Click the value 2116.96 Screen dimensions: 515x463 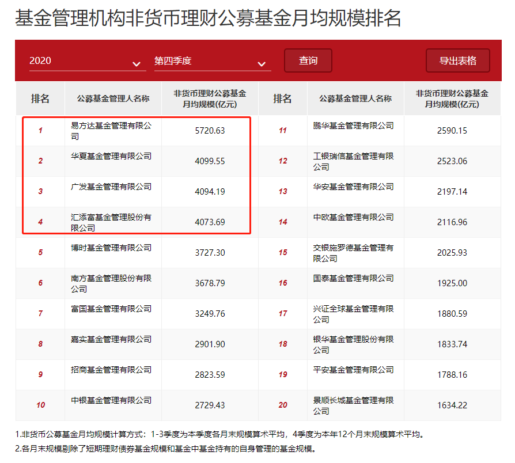(452, 222)
